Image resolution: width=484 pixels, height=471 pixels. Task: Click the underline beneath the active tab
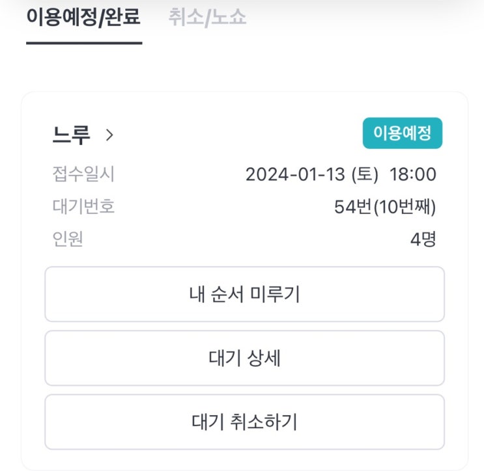(84, 43)
